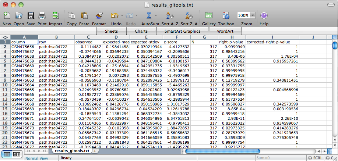This screenshot has width=338, height=161.
Task: Click cell A1 containing 'column'
Action: tap(24, 42)
